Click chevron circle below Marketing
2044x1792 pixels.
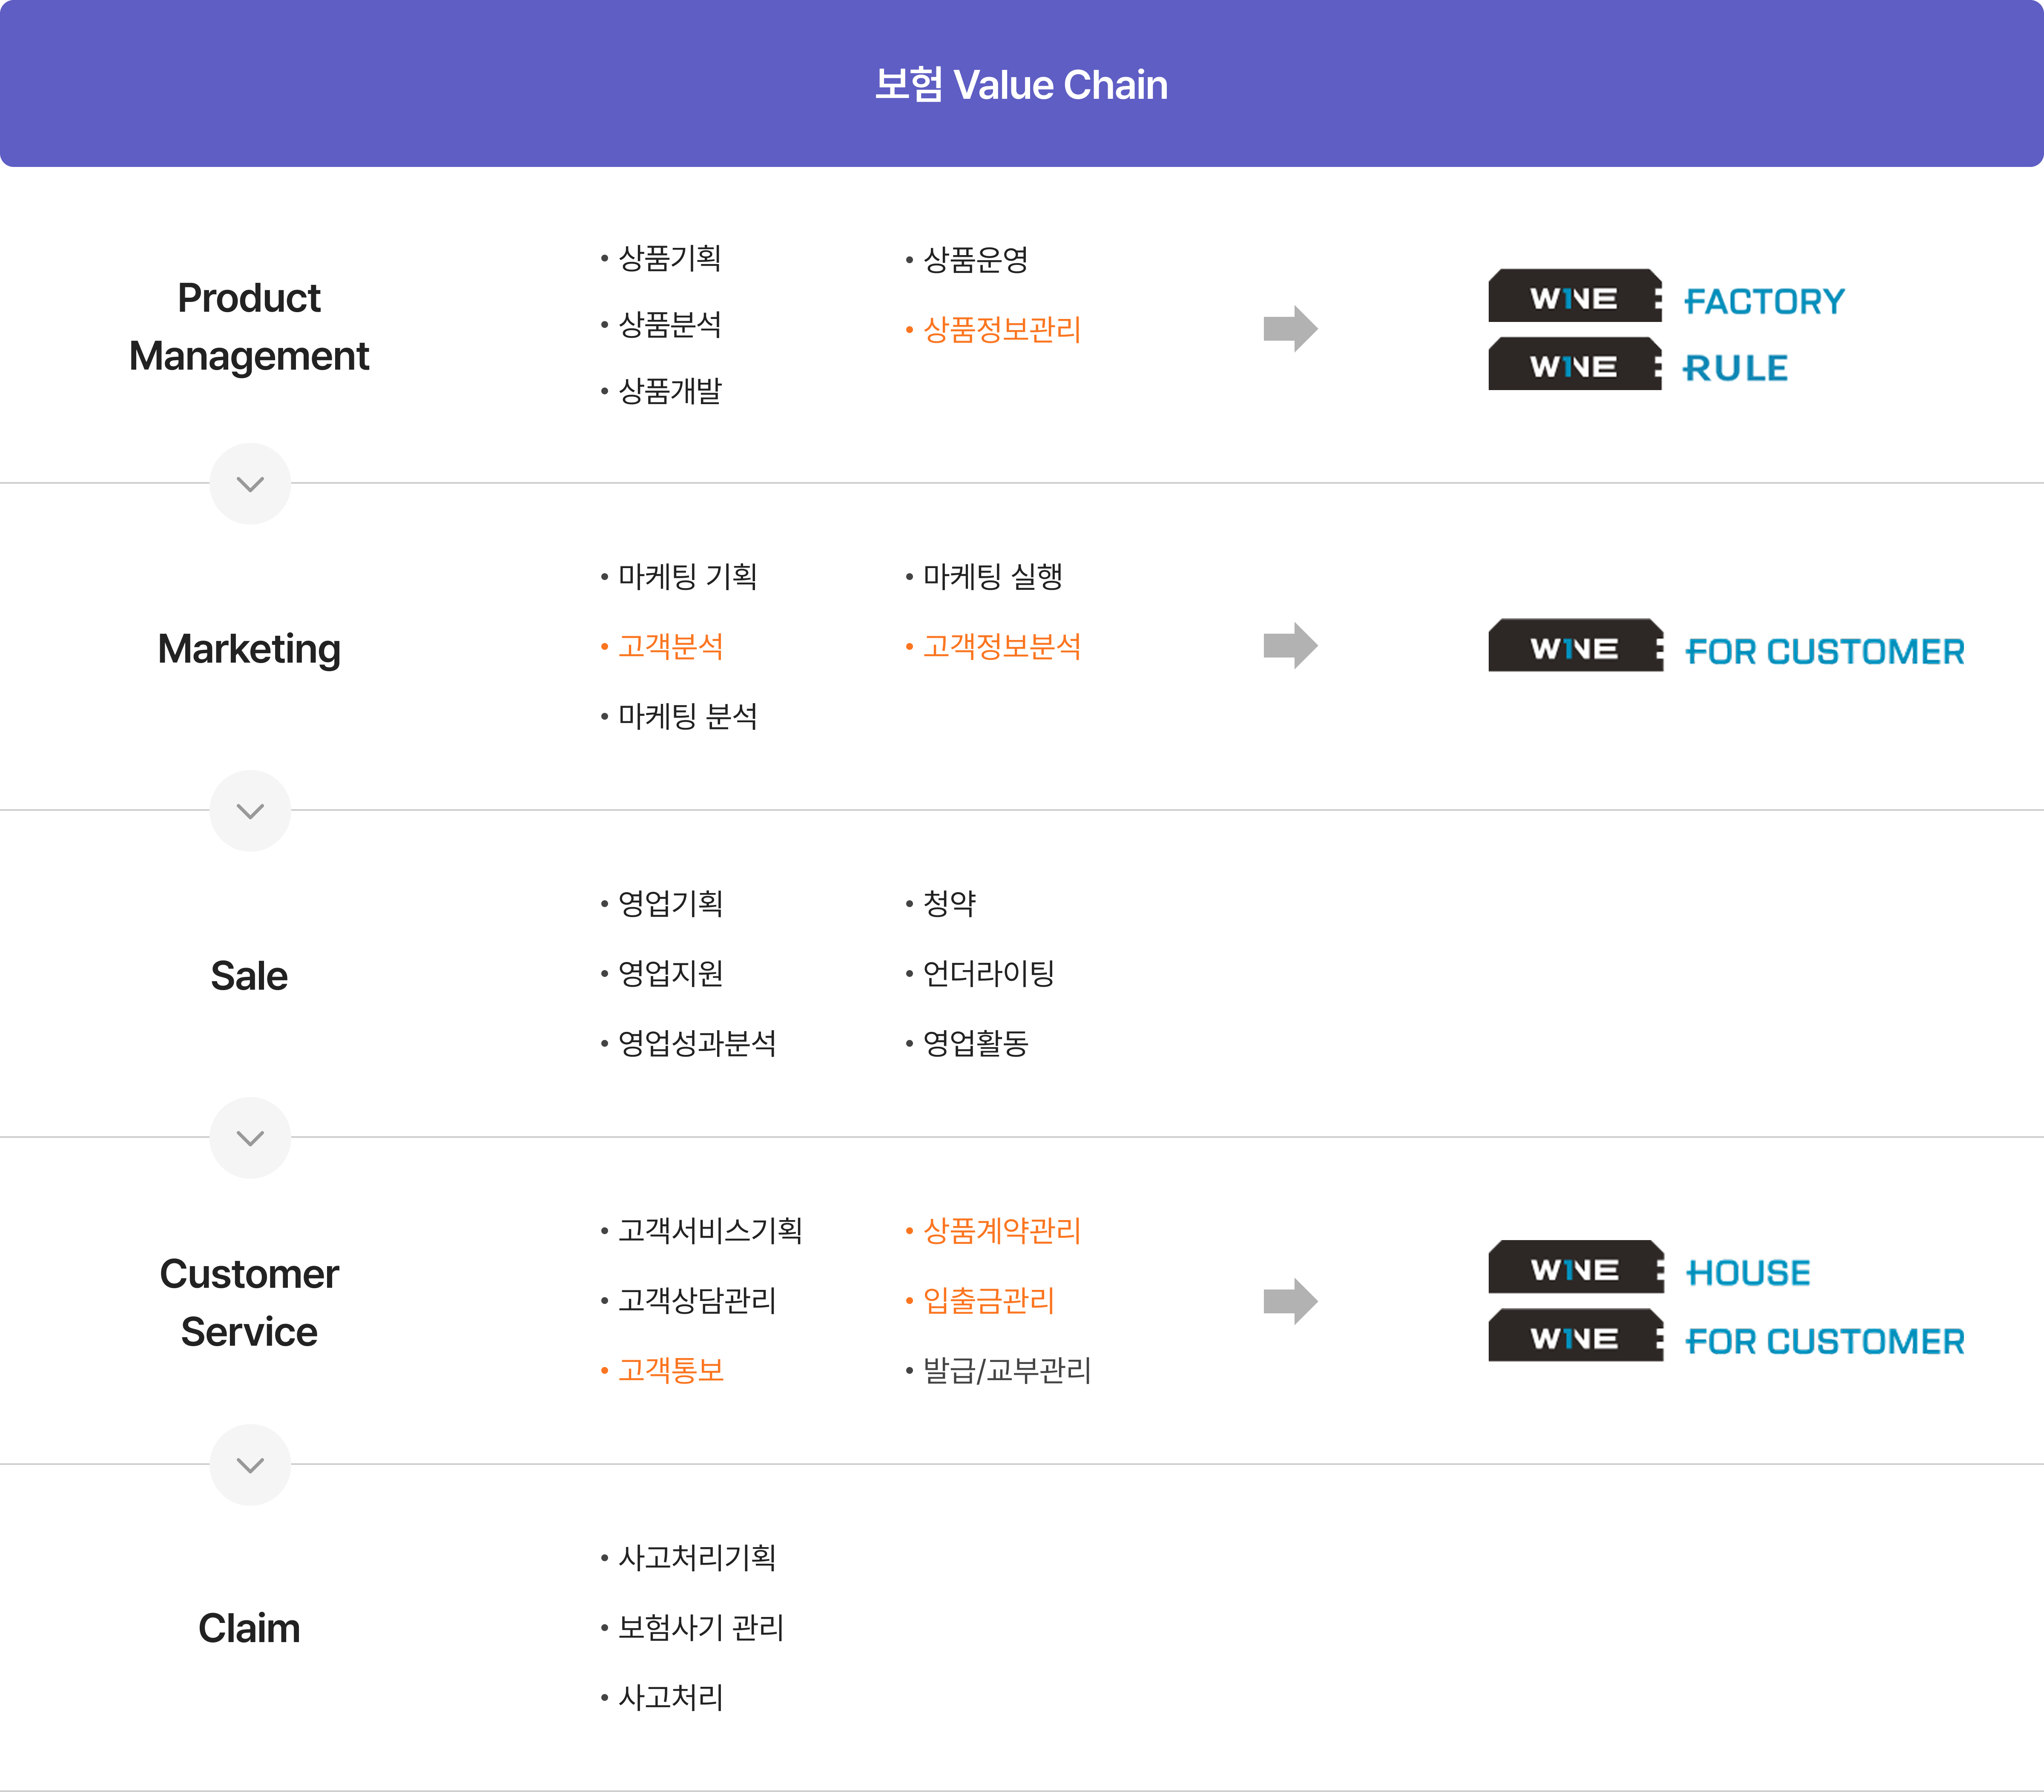[x=250, y=811]
